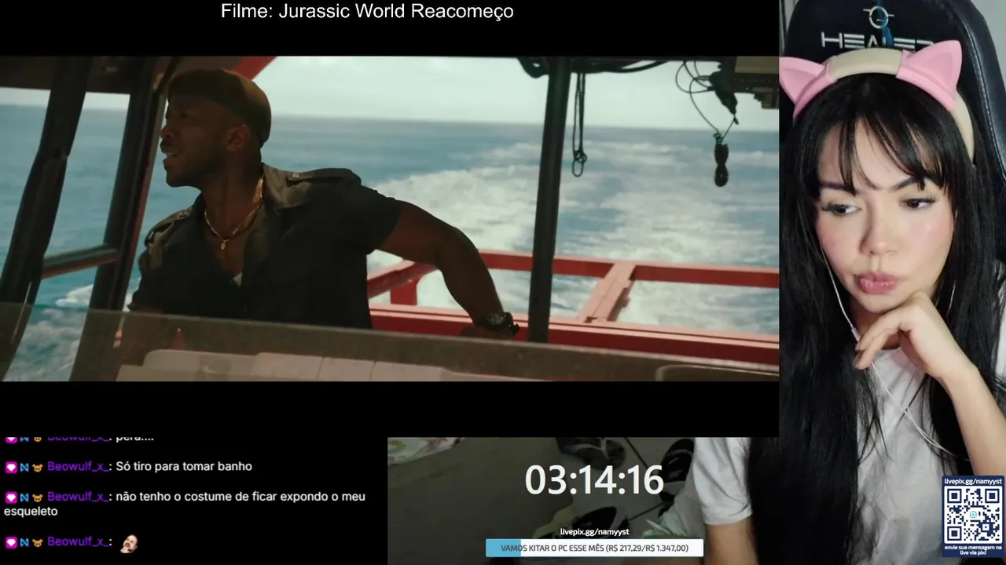Click the 03:14:16 stream timer
Image resolution: width=1006 pixels, height=565 pixels.
pyautogui.click(x=594, y=480)
